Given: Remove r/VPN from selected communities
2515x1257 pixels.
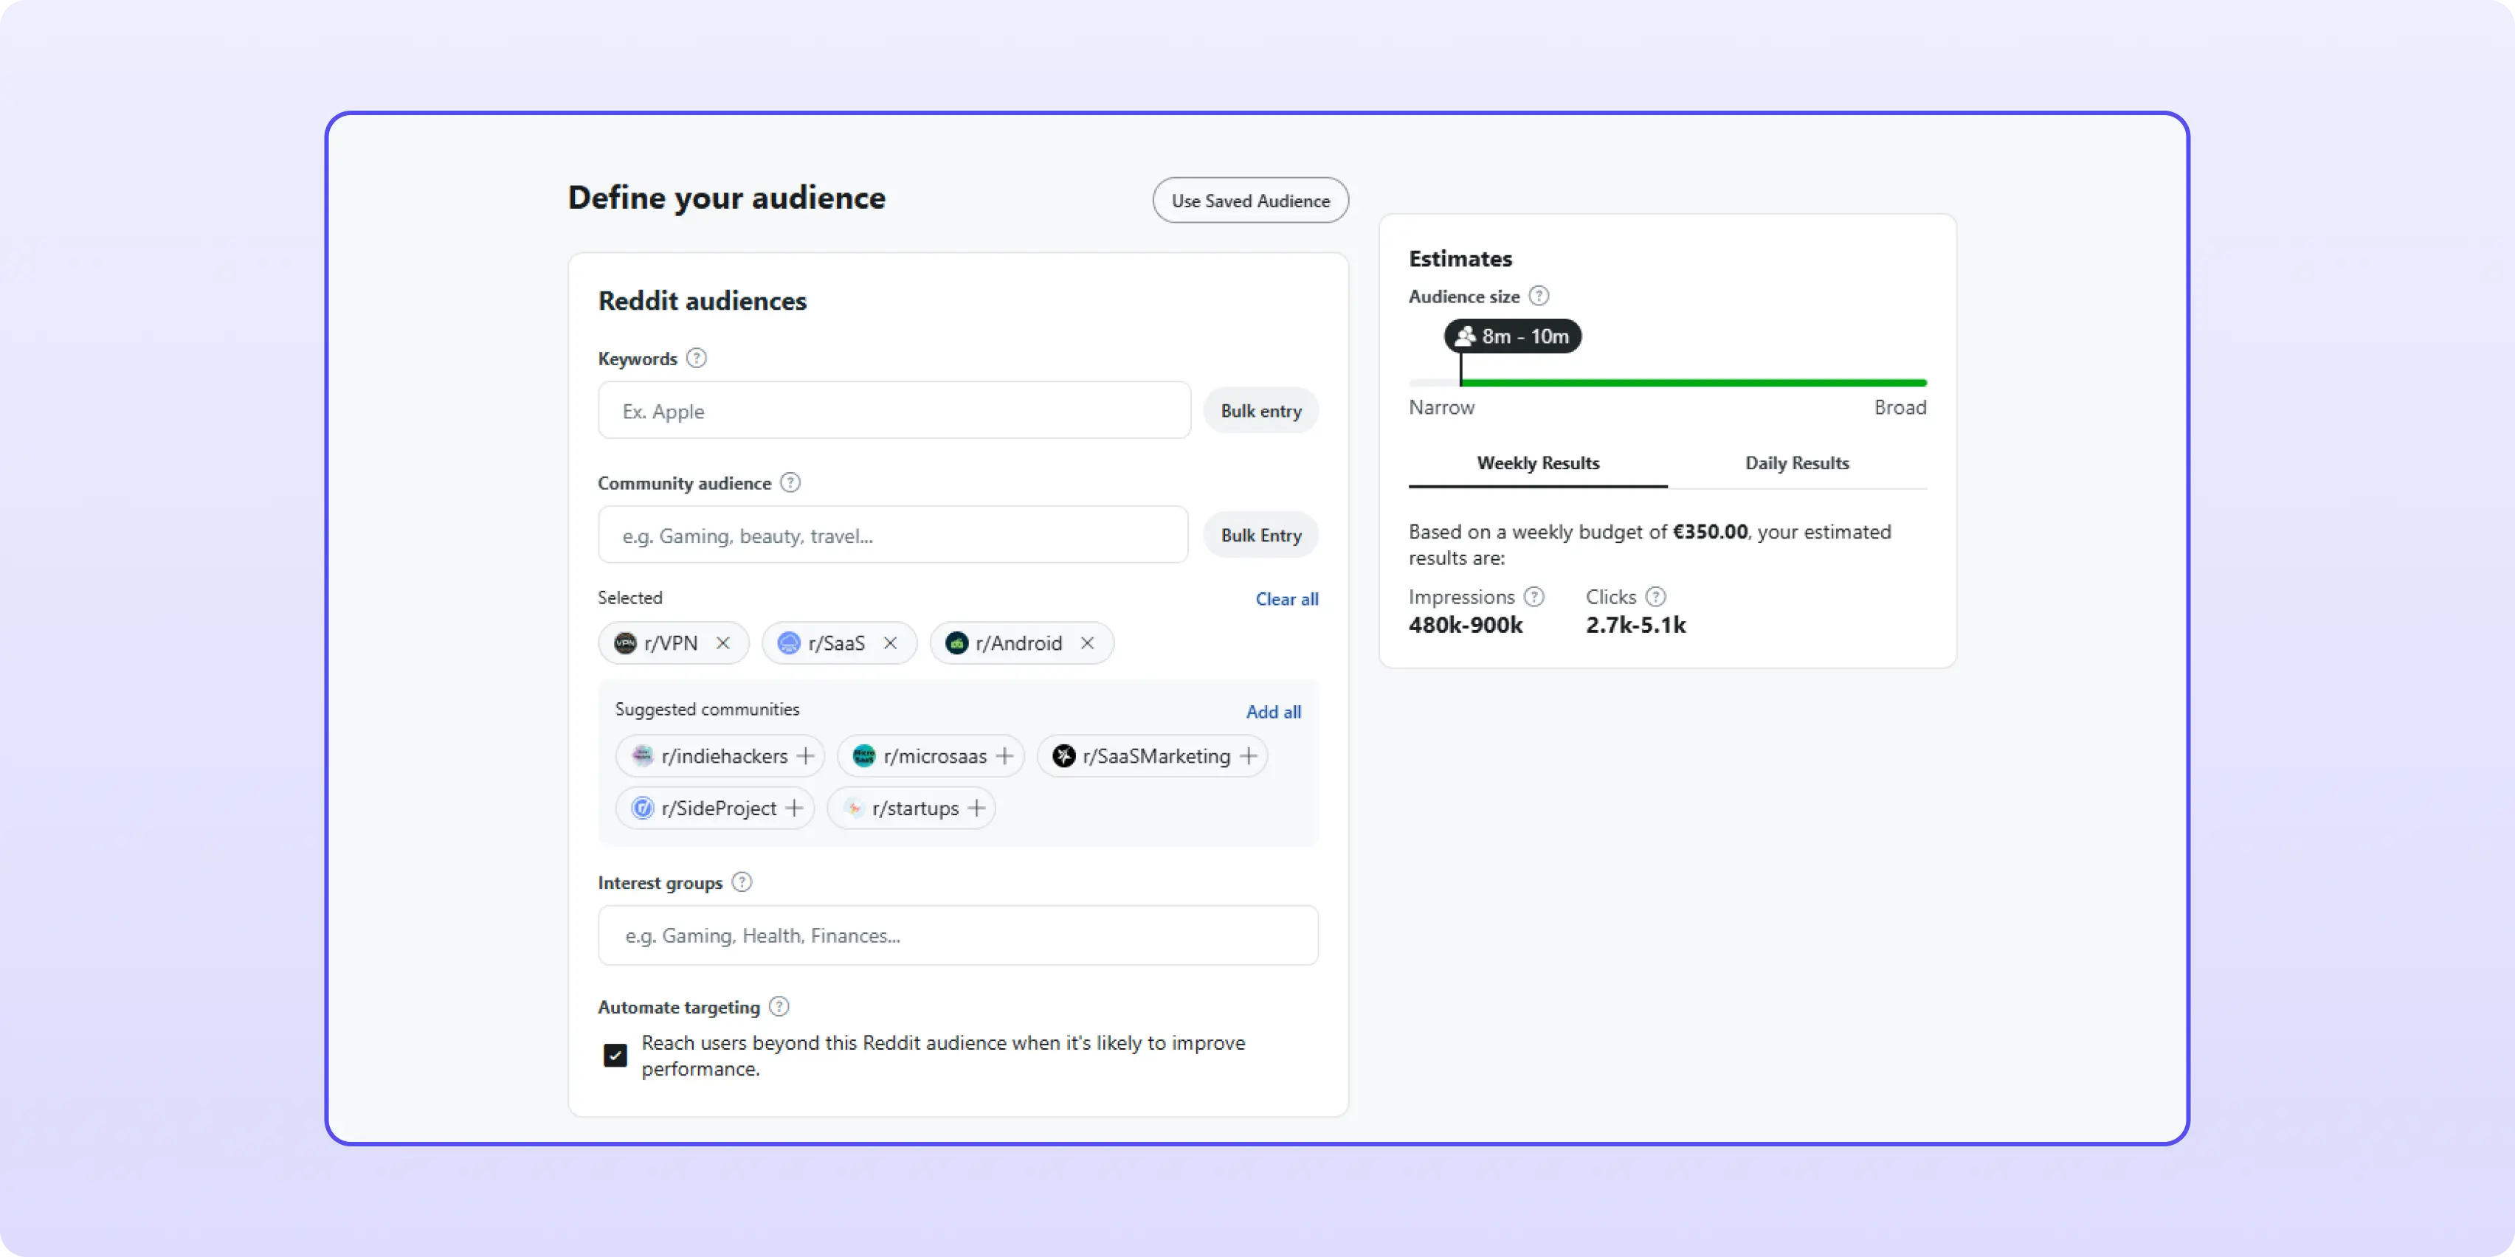Looking at the screenshot, I should point(722,643).
